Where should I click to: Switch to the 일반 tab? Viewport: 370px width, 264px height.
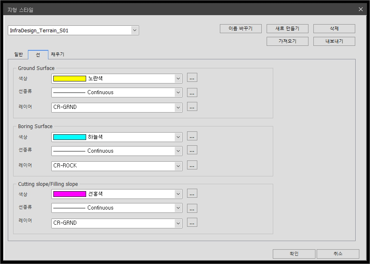coord(18,54)
